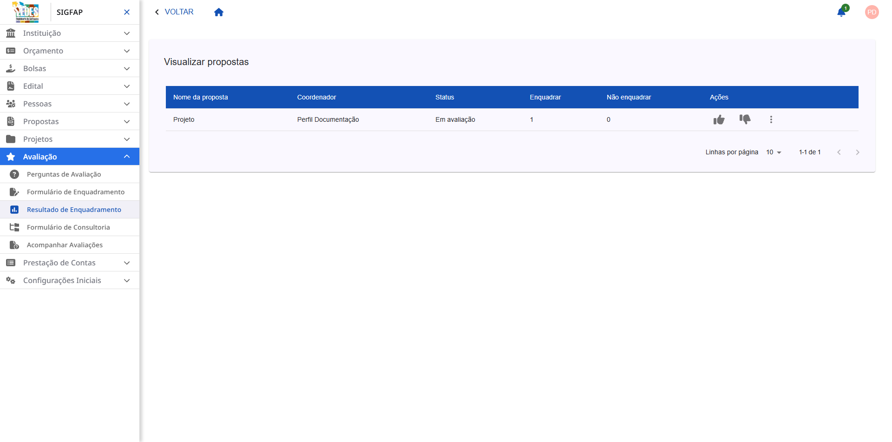
Task: Sort by the Status column header
Action: pos(444,97)
